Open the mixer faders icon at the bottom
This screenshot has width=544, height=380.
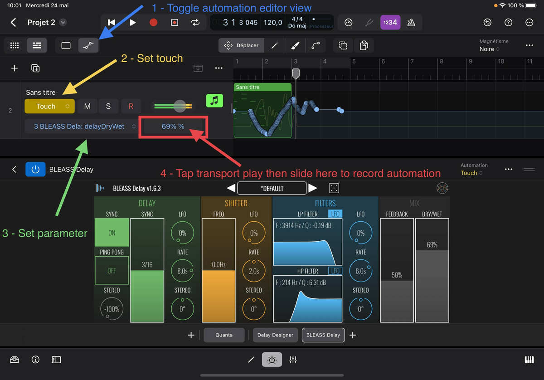293,360
